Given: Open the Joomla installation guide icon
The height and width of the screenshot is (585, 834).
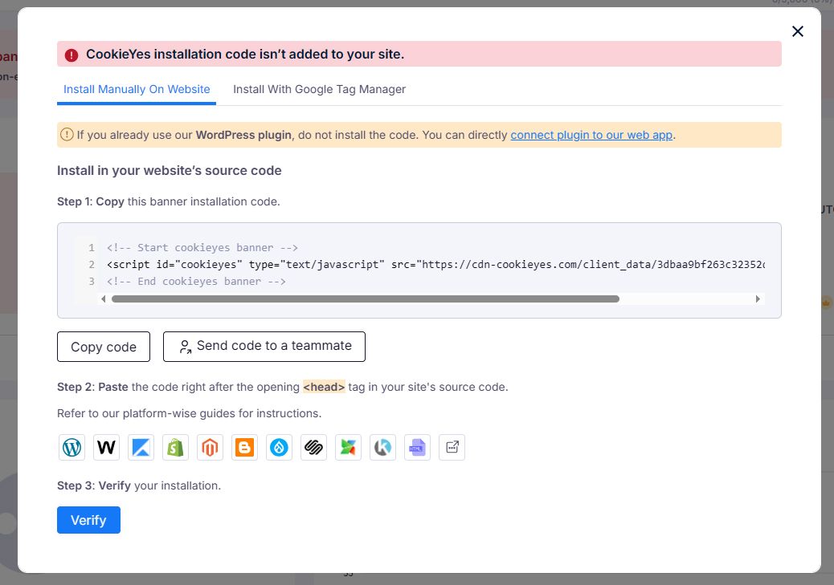Looking at the screenshot, I should [x=349, y=448].
